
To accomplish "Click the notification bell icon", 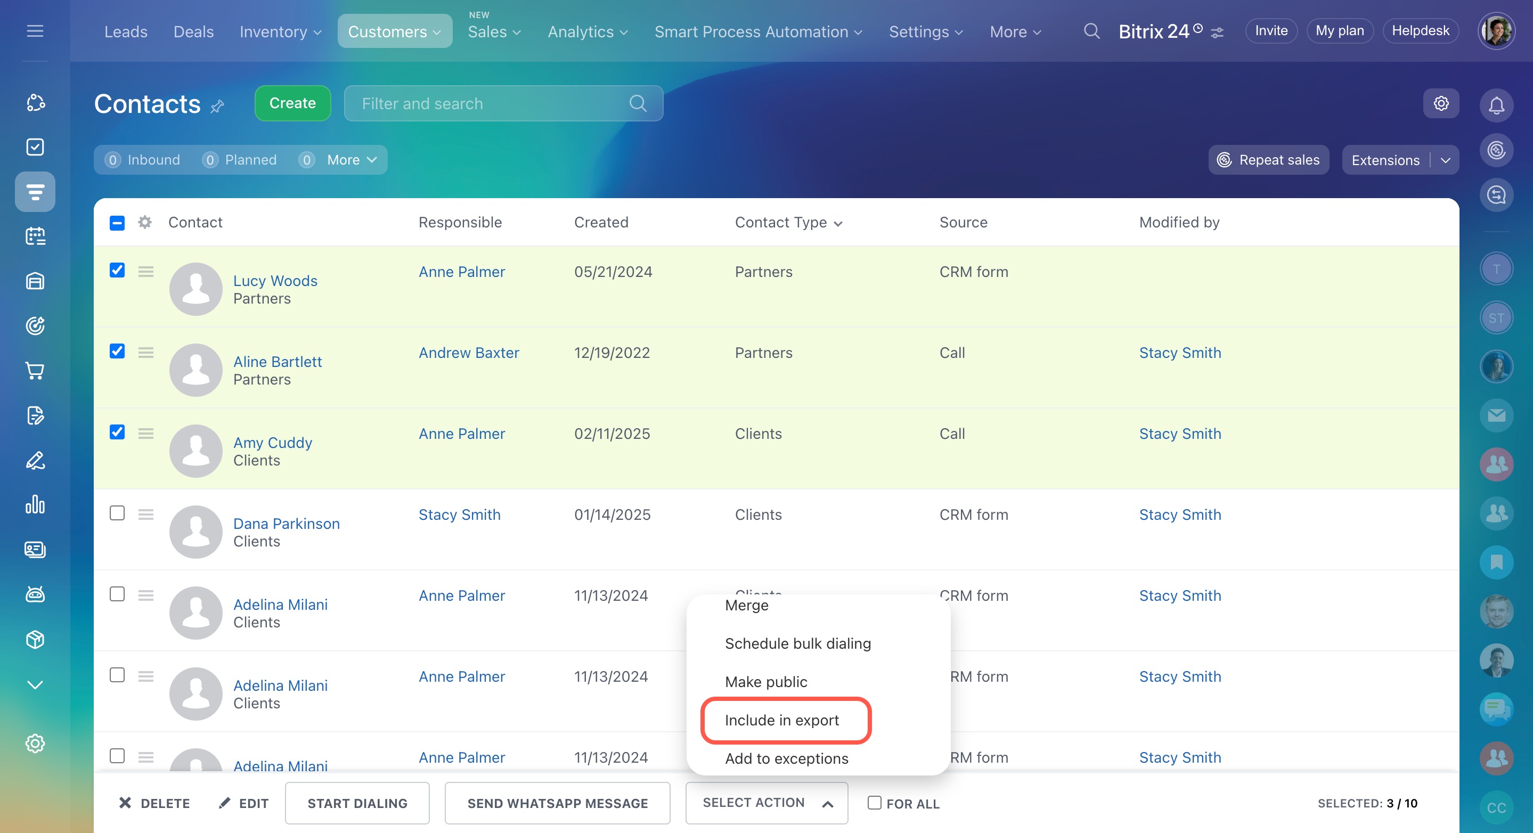I will pyautogui.click(x=1496, y=105).
